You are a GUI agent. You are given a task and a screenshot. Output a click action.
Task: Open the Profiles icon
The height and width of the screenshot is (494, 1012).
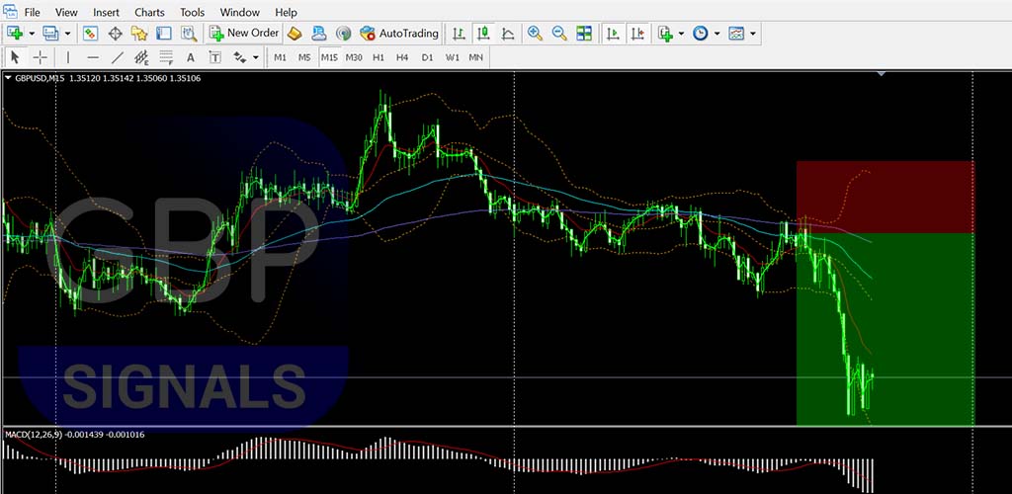(x=50, y=33)
